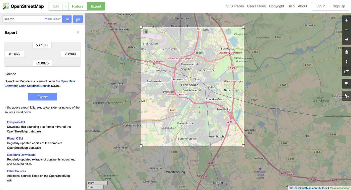Click the east longitude field 8.2903
Image resolution: width=351 pixels, height=190 pixels.
[70, 54]
